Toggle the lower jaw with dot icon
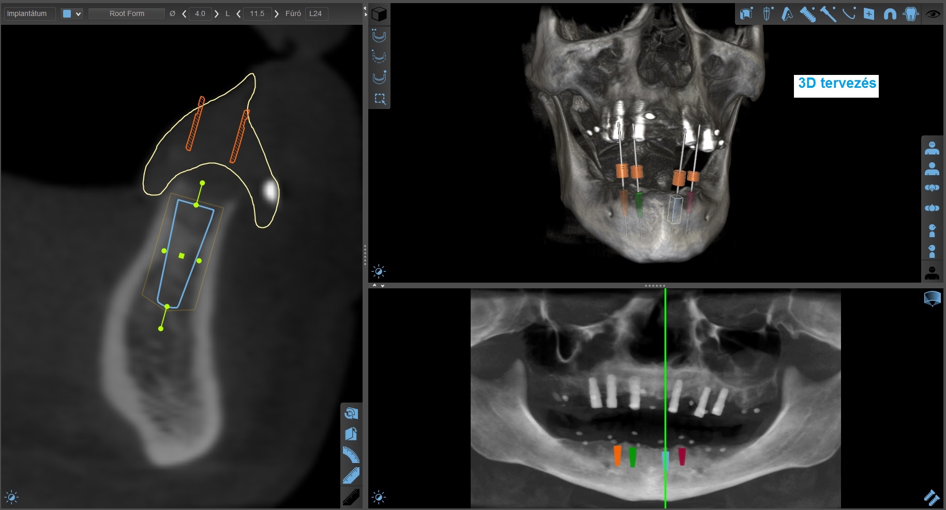Screen dimensions: 946x510 (x=379, y=78)
